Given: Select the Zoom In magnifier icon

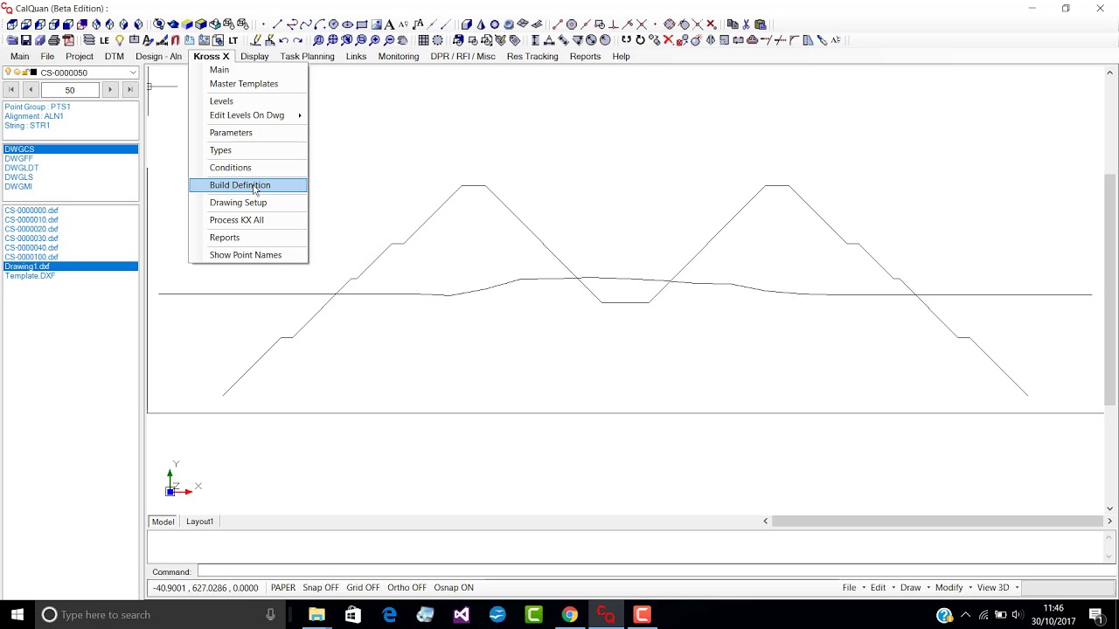Looking at the screenshot, I should click(375, 40).
